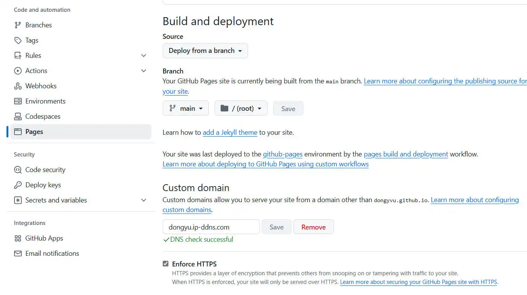Click the GitHub Apps icon
The width and height of the screenshot is (527, 295).
pos(18,238)
